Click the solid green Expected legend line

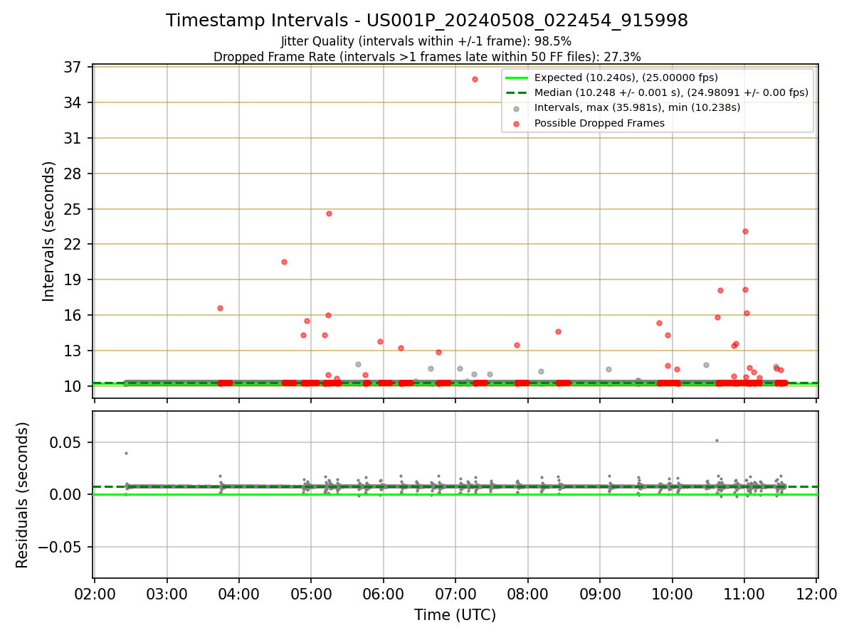point(516,78)
